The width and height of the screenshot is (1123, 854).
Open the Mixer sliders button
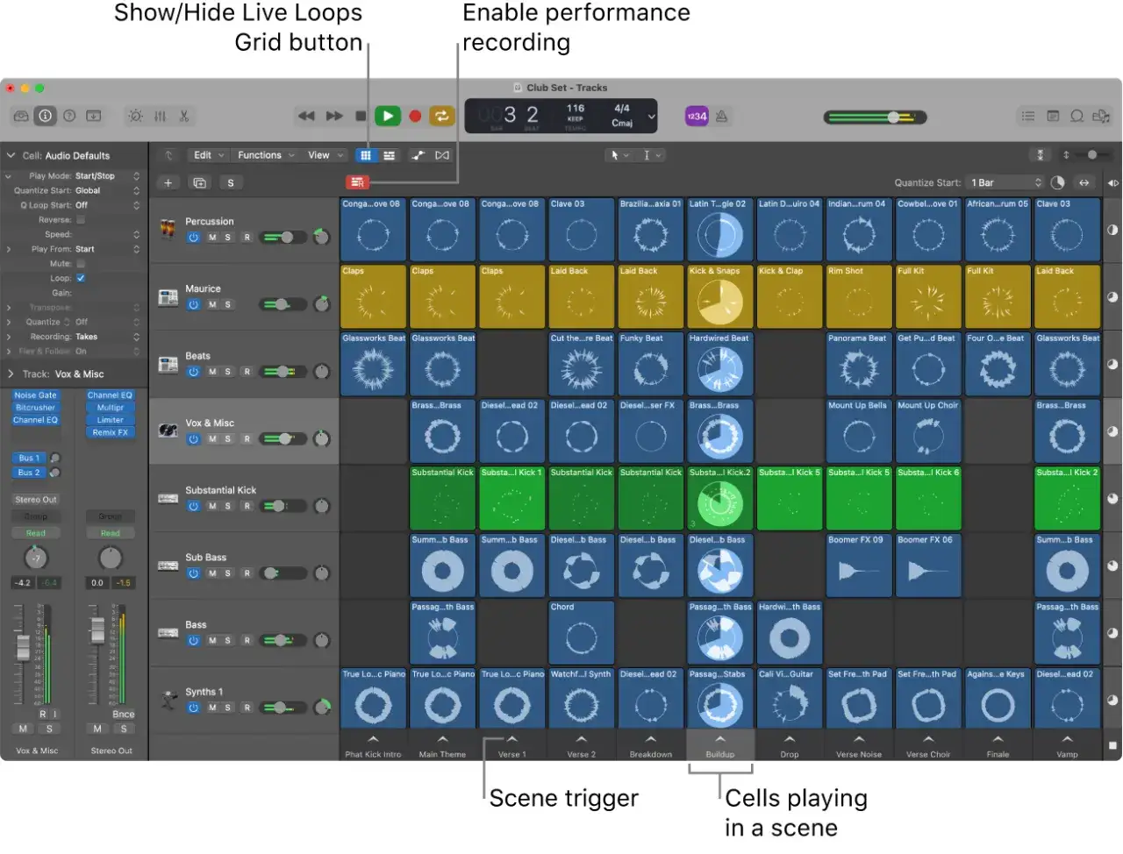click(160, 116)
